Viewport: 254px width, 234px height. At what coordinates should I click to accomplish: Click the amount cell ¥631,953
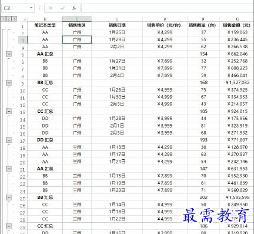(237, 169)
